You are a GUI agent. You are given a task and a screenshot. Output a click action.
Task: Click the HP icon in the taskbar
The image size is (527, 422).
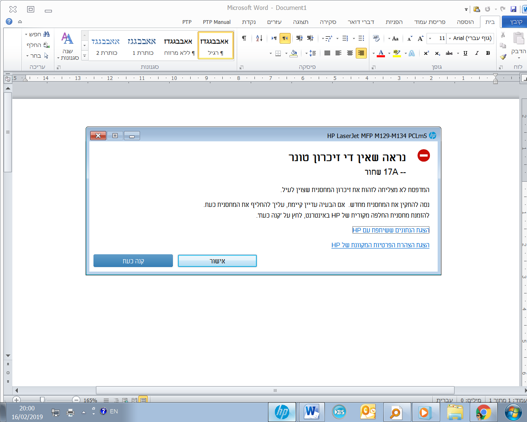282,412
